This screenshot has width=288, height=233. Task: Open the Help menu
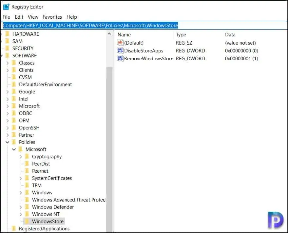click(x=72, y=17)
